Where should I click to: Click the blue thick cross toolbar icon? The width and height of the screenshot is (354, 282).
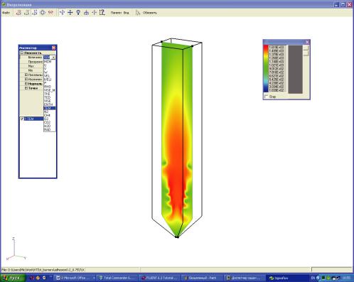pos(70,12)
